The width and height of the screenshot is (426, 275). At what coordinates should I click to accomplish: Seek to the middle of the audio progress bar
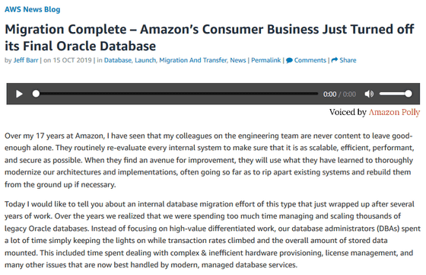pos(175,94)
